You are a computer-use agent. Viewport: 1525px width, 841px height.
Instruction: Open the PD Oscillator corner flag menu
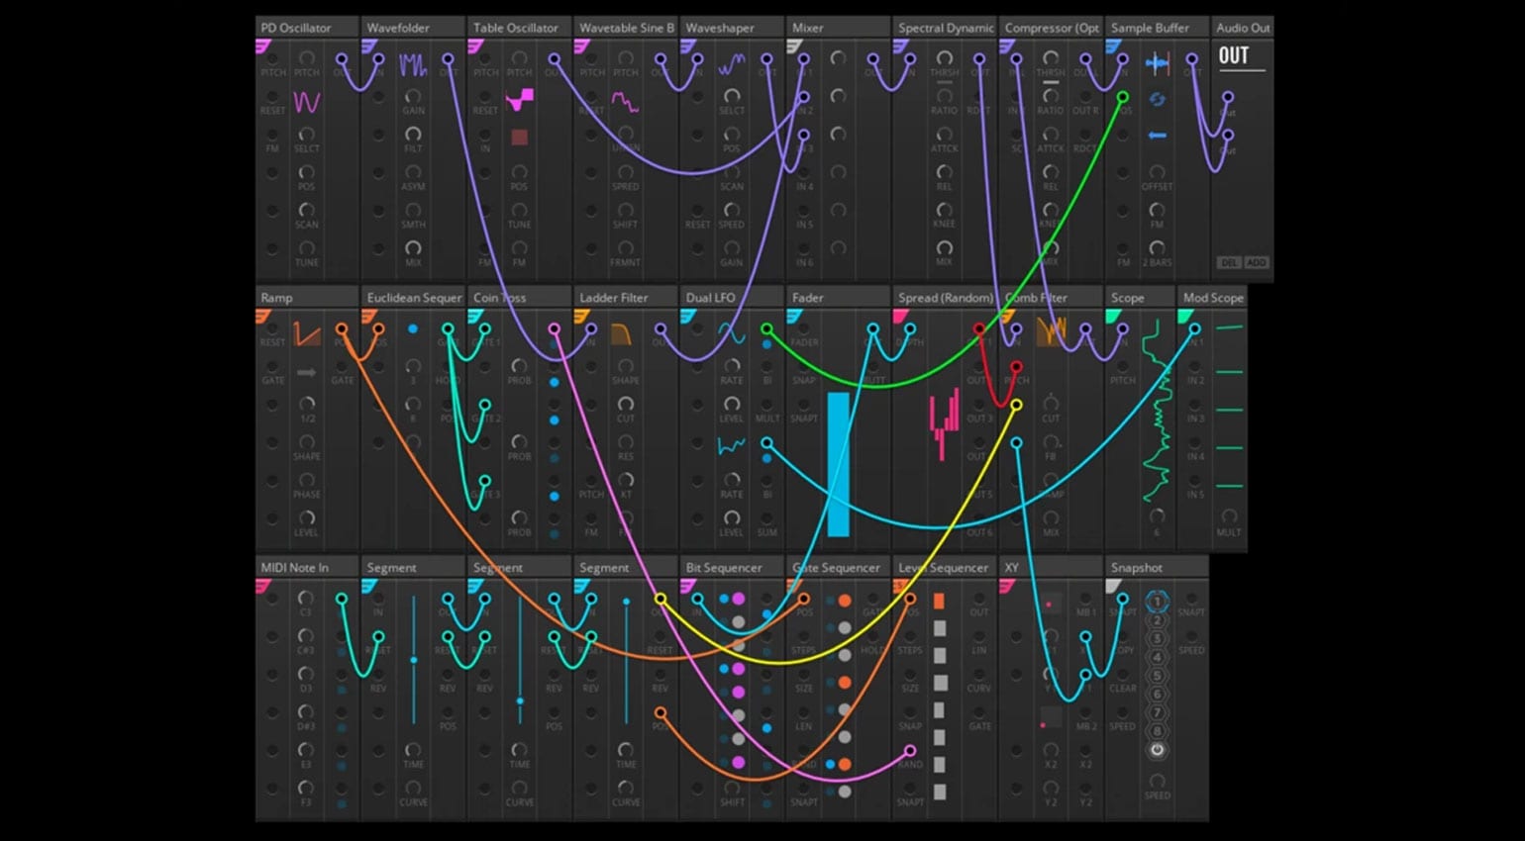click(263, 47)
